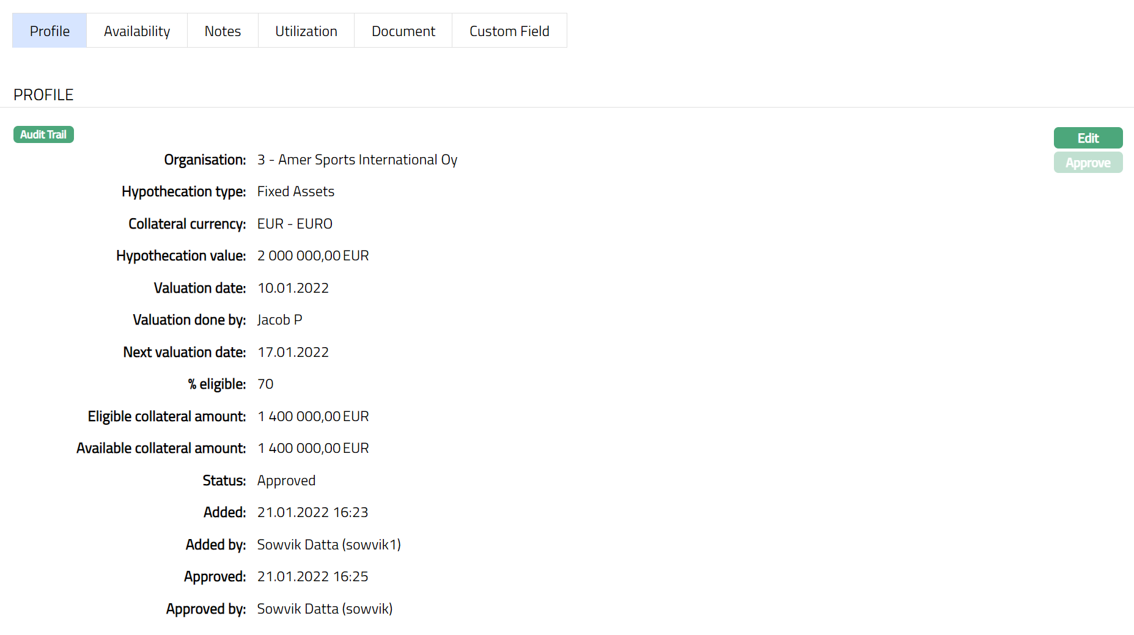Image resolution: width=1134 pixels, height=635 pixels.
Task: Click the next valuation date 17.01.2022
Action: click(293, 353)
